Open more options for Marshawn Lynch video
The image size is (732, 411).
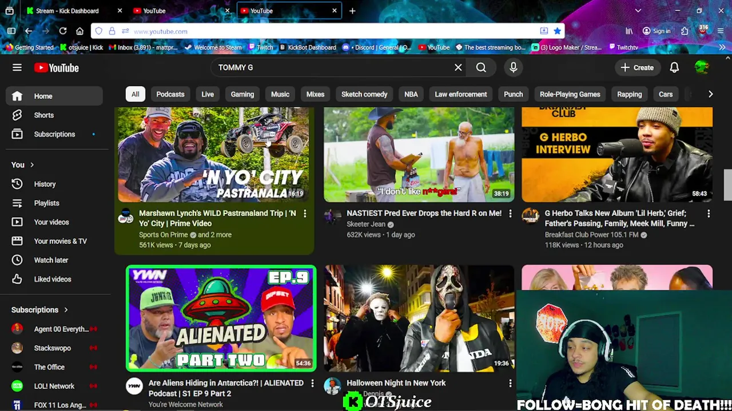305,213
